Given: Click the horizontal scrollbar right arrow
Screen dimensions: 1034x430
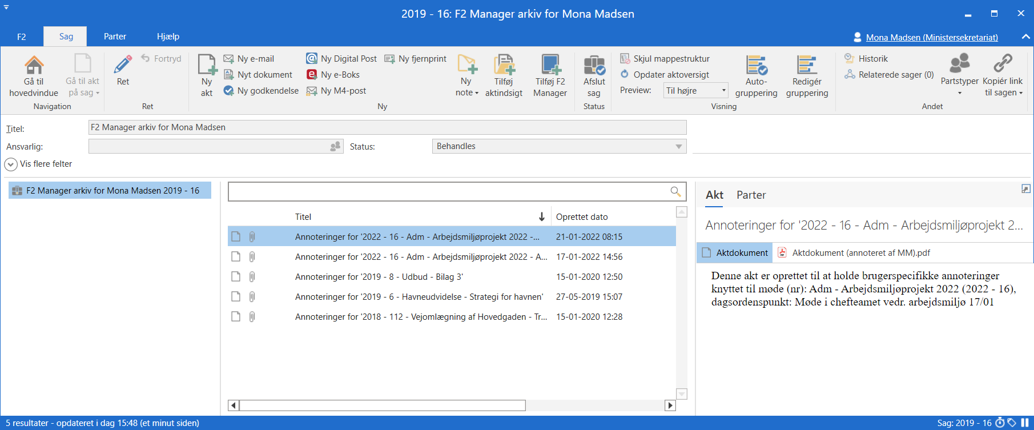Looking at the screenshot, I should click(x=670, y=405).
